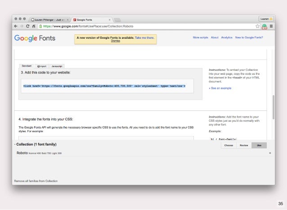Close the Lauren Pittenger tab
Image resolution: width=287 pixels, height=210 pixels.
(67, 20)
